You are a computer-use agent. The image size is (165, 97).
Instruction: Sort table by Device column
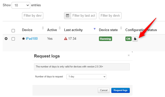[x=43, y=28]
